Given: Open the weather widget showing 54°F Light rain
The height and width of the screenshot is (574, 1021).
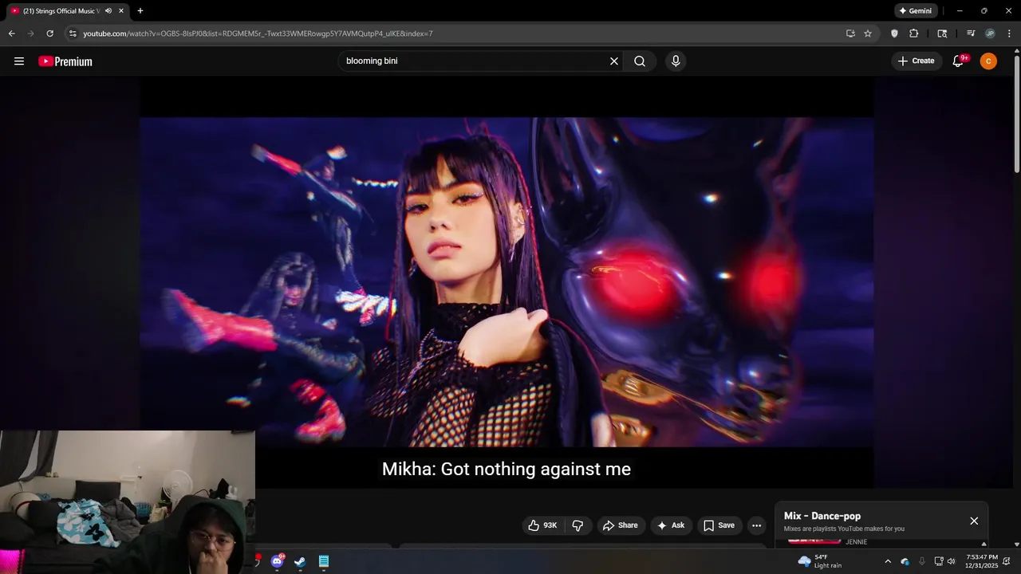Looking at the screenshot, I should click(x=820, y=561).
